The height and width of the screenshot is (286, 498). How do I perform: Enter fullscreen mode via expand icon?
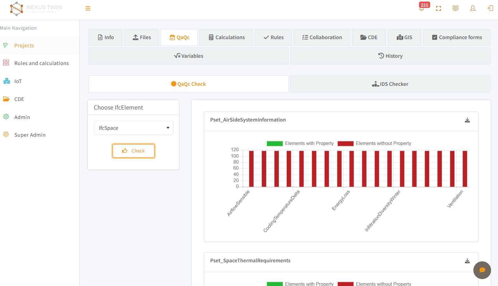click(x=438, y=9)
